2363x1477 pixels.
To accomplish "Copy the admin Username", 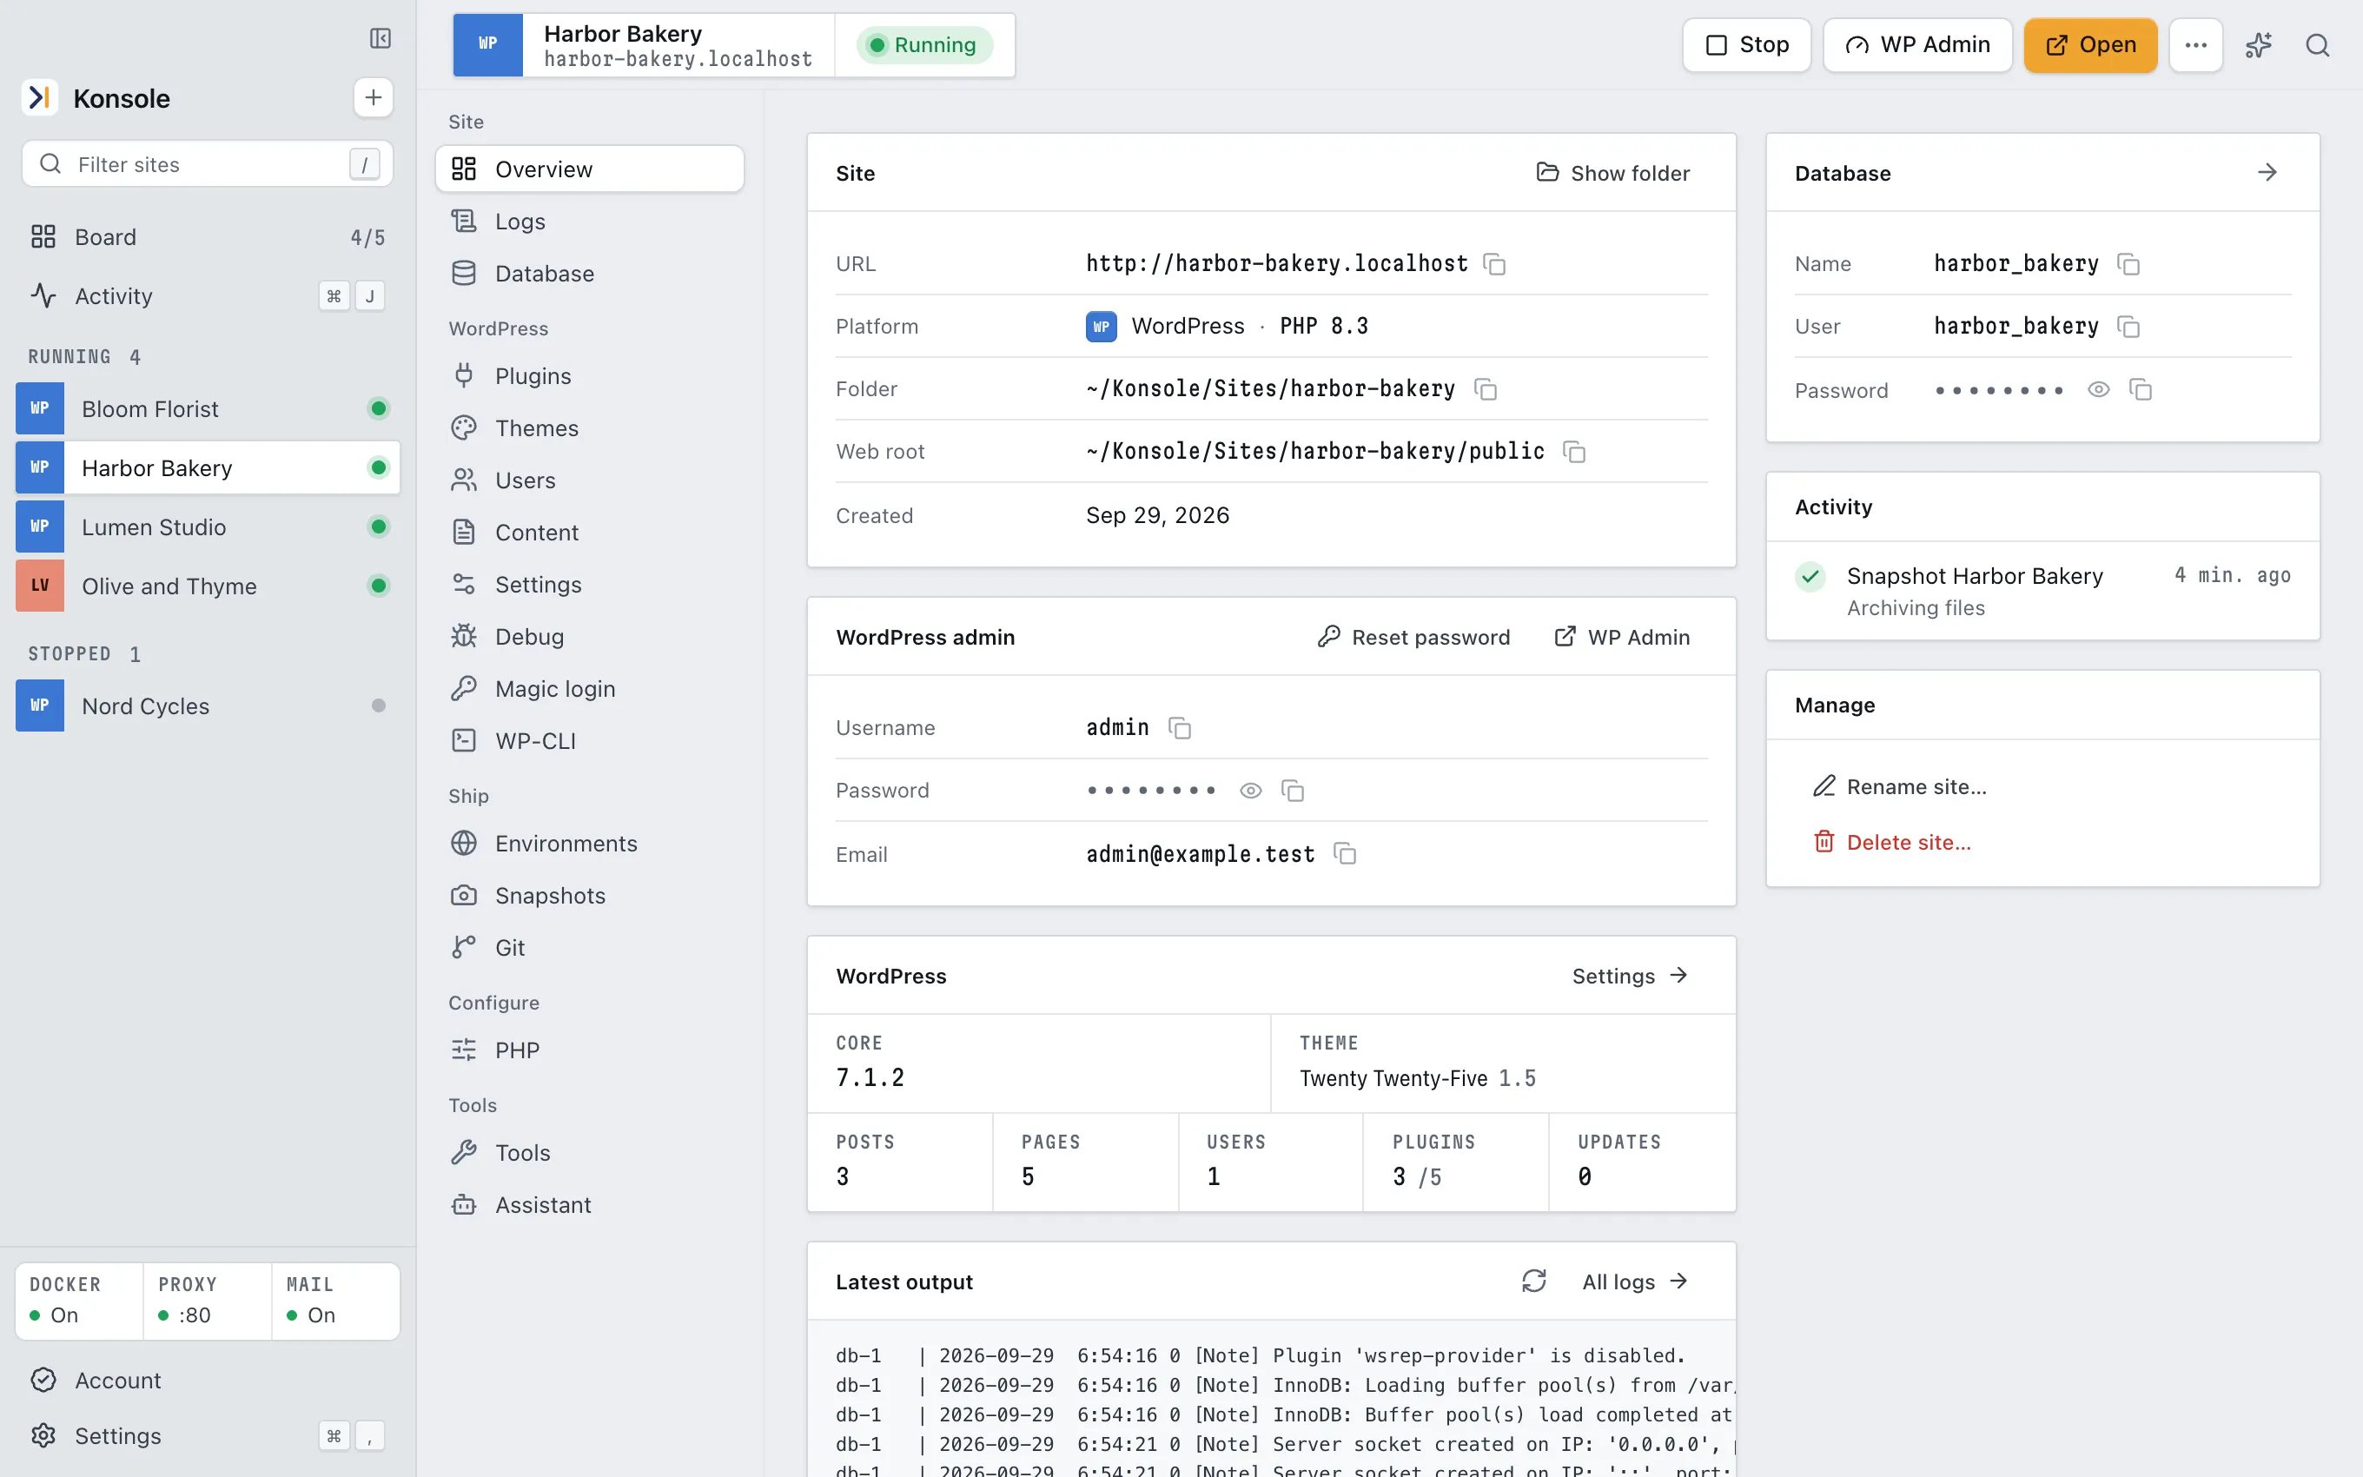I will tap(1180, 728).
